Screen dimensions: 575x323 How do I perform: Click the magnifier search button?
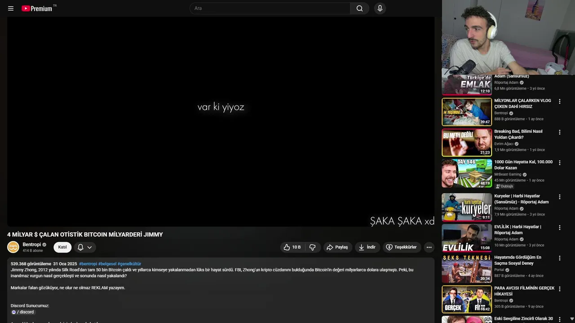point(359,9)
